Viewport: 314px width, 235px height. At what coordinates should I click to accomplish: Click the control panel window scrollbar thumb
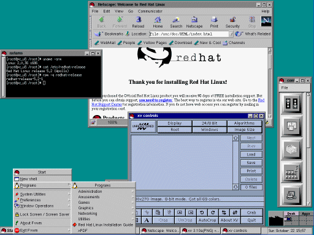point(308,121)
